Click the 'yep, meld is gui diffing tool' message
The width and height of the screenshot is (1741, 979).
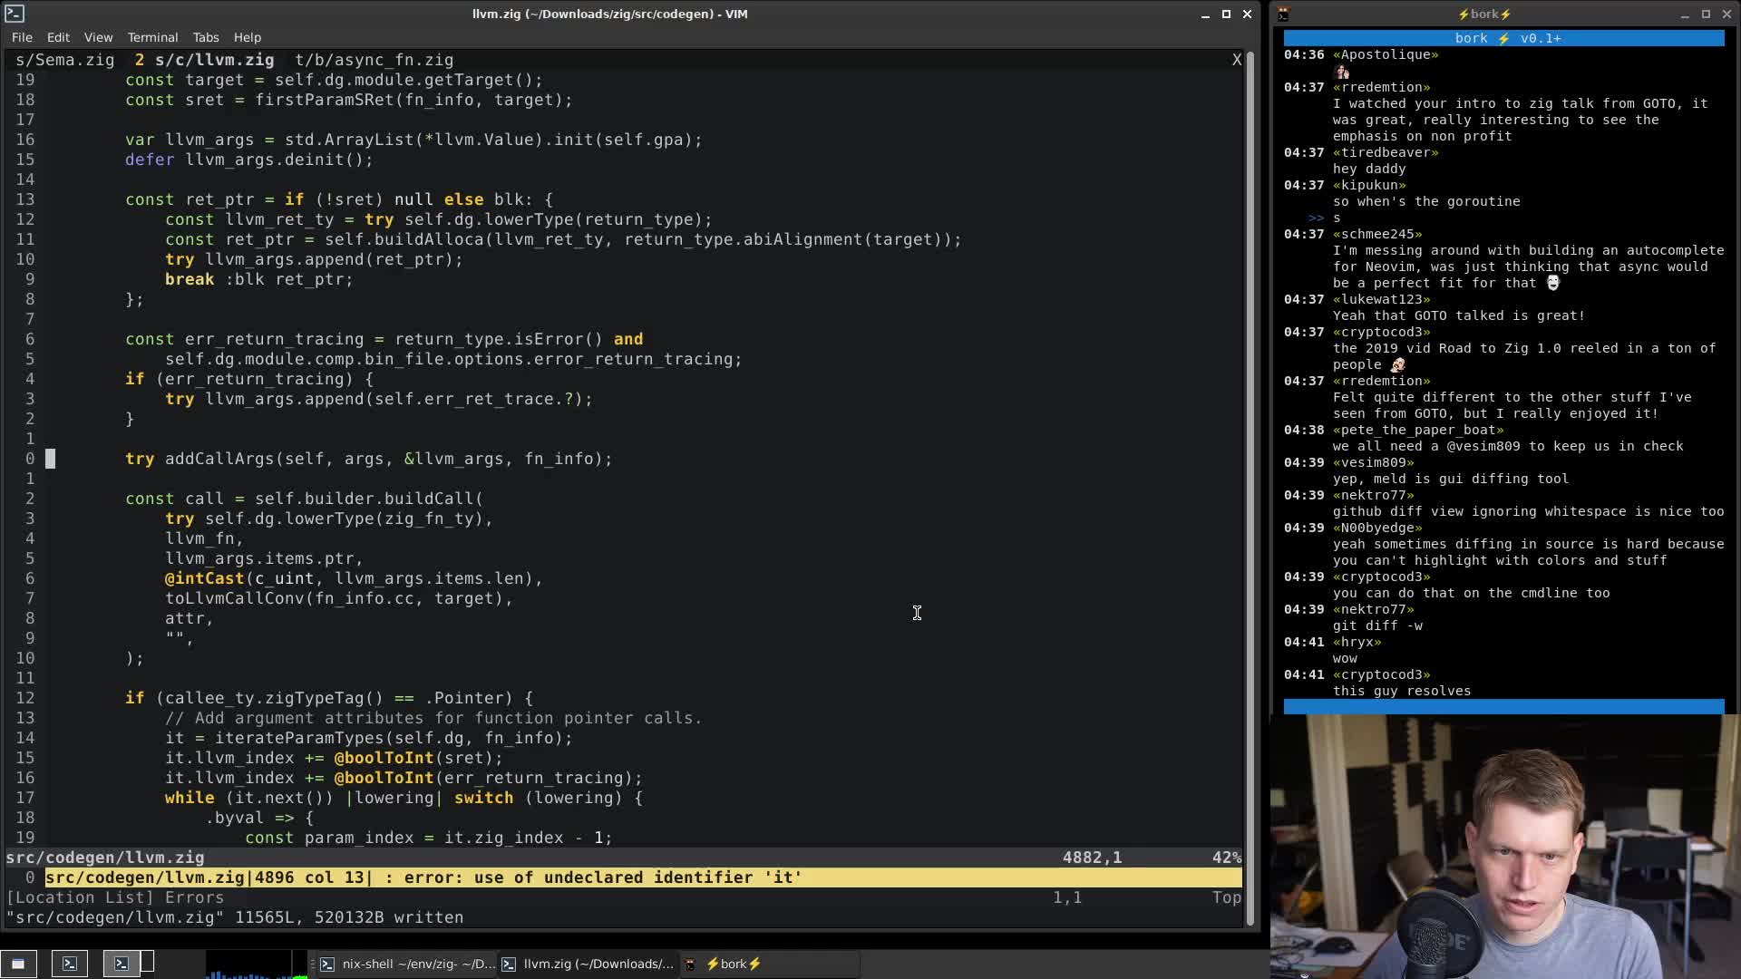(x=1450, y=479)
